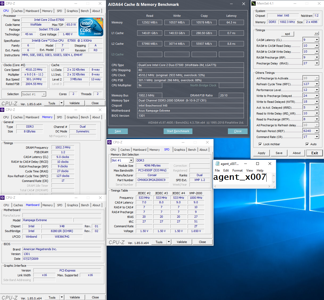Open the Socket #1 selection dropdown

click(44, 94)
